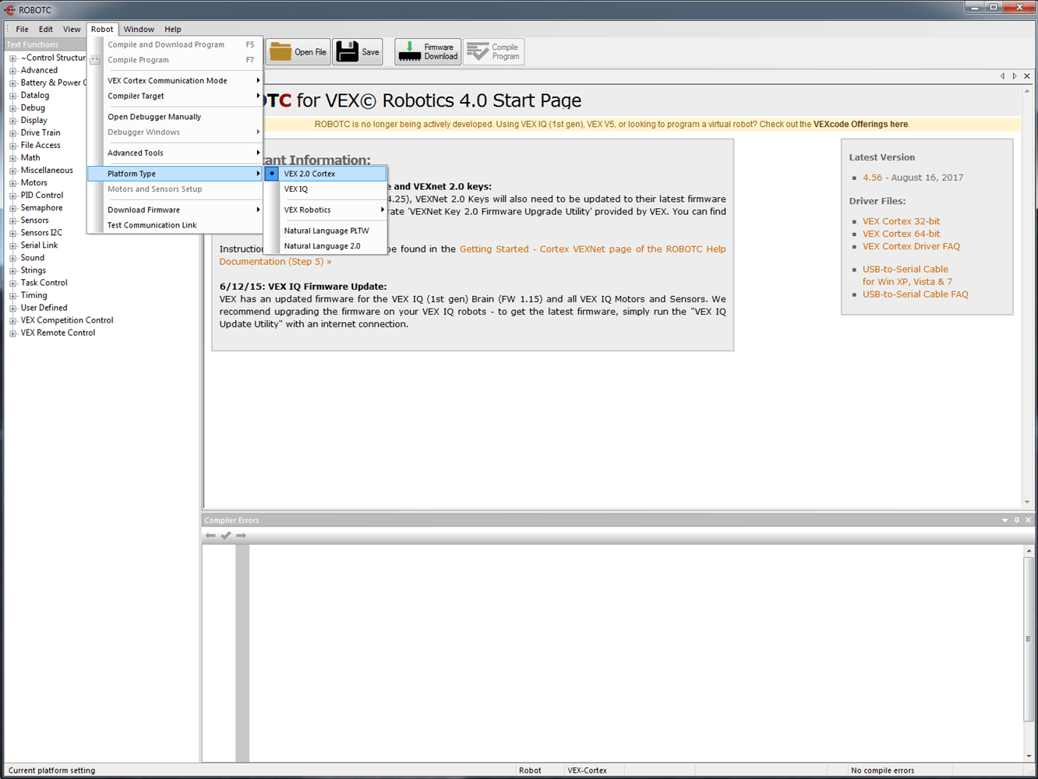Click the VEXcode Offerings here link

[861, 123]
